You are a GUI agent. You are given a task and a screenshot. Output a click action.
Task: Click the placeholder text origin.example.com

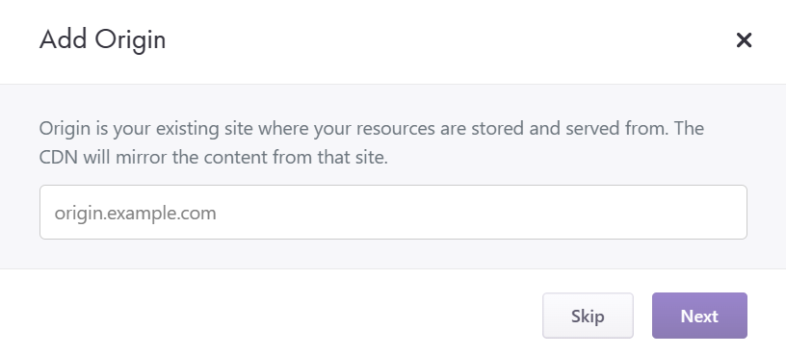(x=136, y=214)
